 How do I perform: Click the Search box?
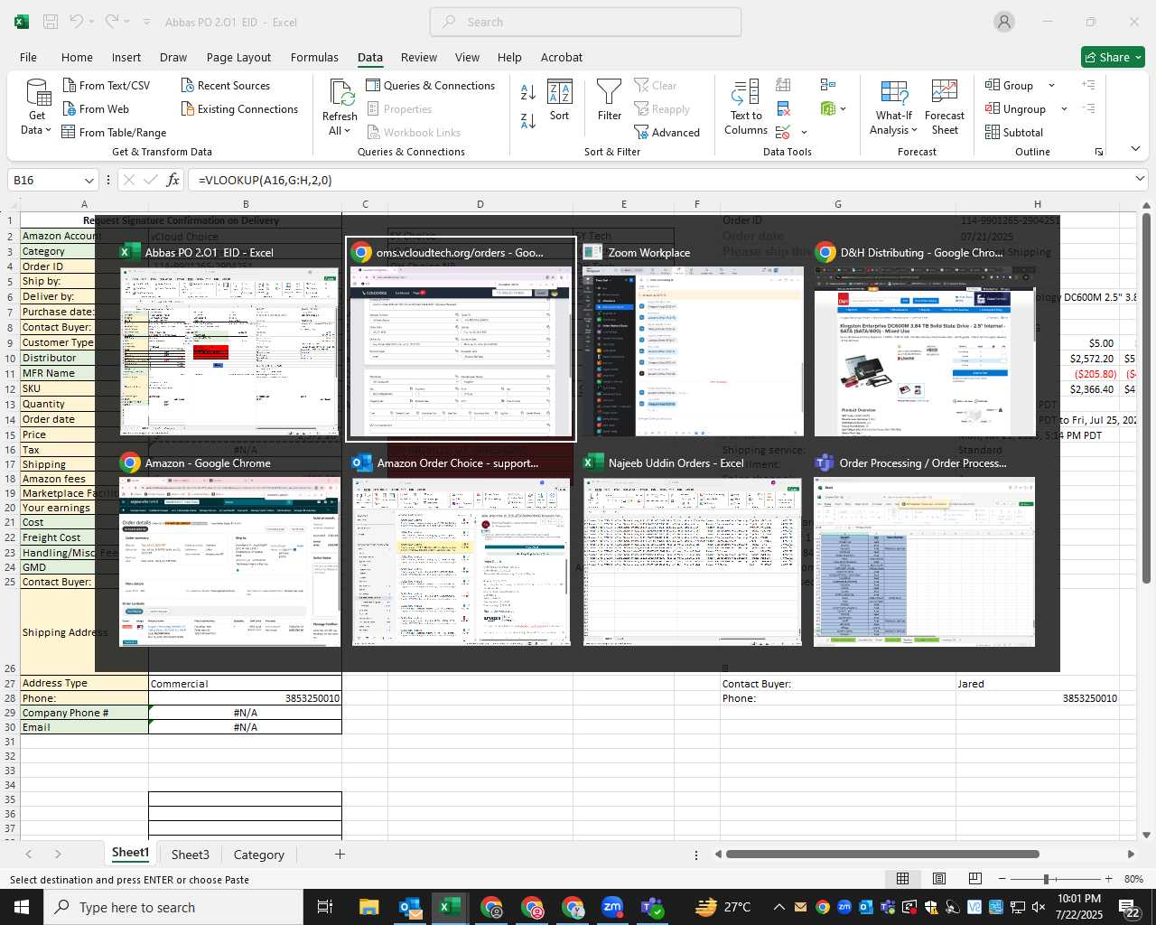click(585, 22)
